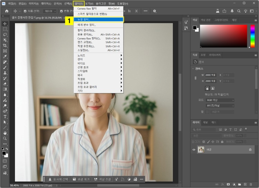Viewport: 259px width, 188px height.
Task: Toggle the 변형 컨트롤 표시 checkbox
Action: click(61, 11)
